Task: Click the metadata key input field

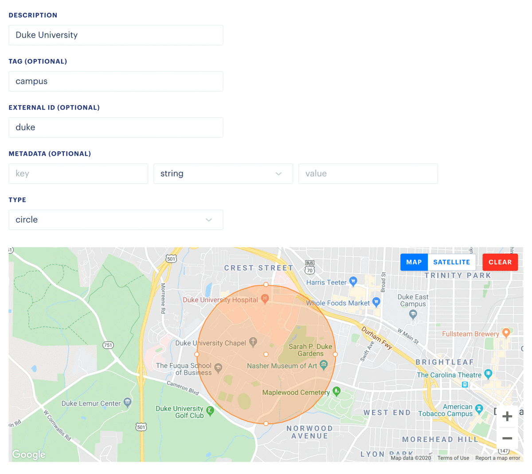Action: pos(78,173)
